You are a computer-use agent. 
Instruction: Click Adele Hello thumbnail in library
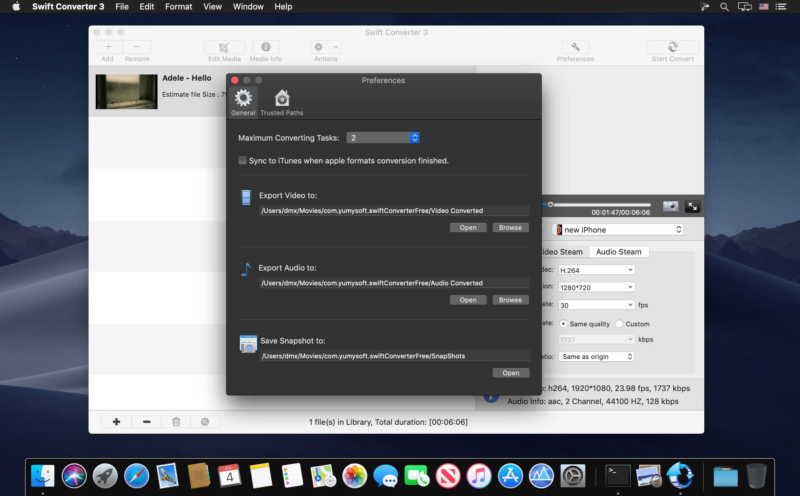point(126,91)
